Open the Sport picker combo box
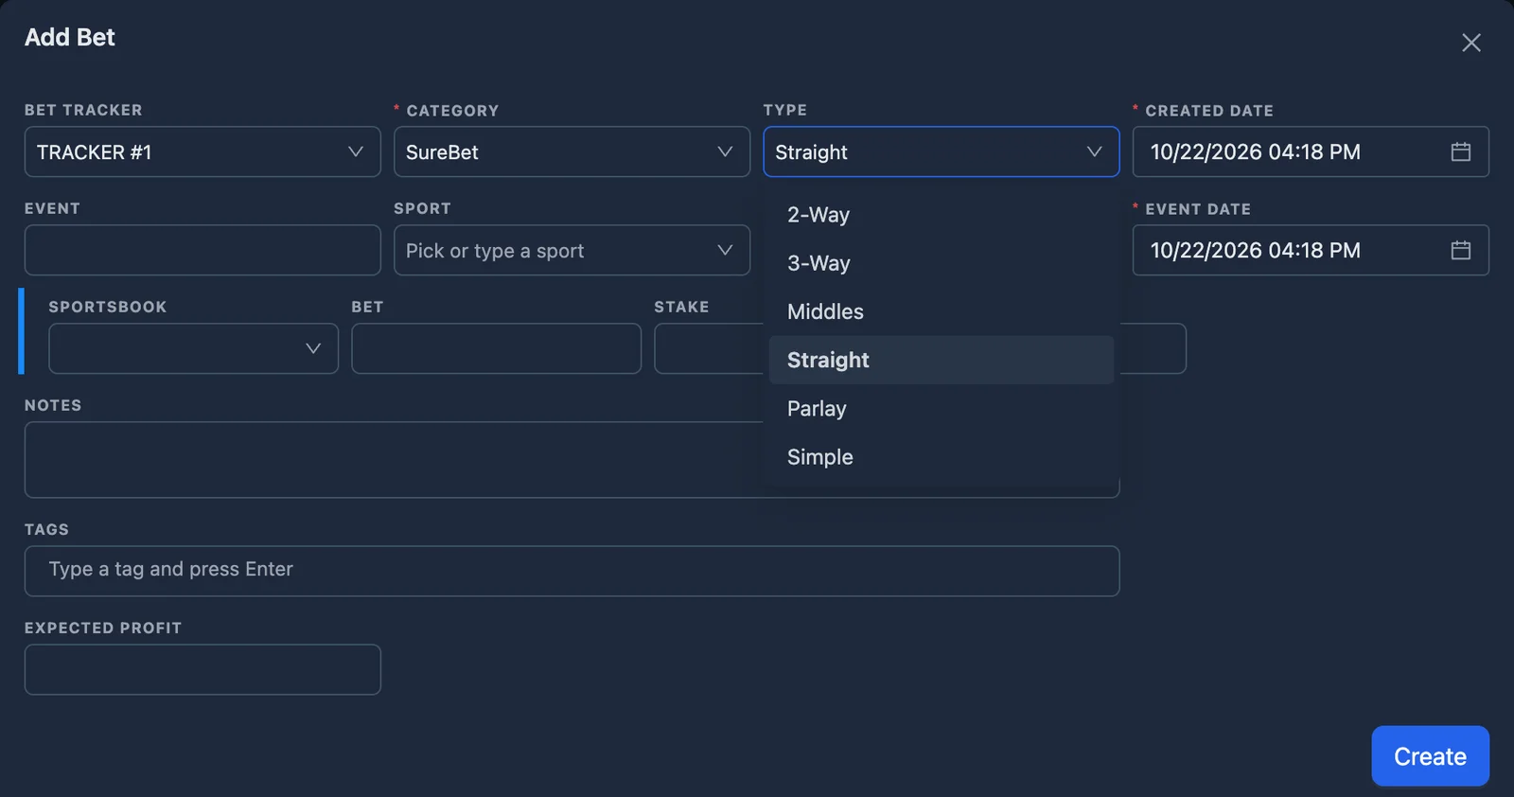 pos(572,250)
